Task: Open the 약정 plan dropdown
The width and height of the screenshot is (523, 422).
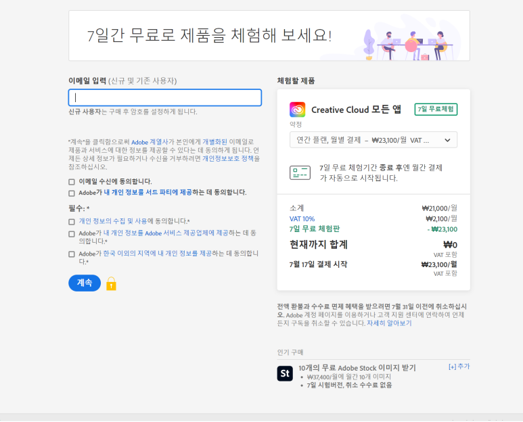Action: pyautogui.click(x=373, y=140)
